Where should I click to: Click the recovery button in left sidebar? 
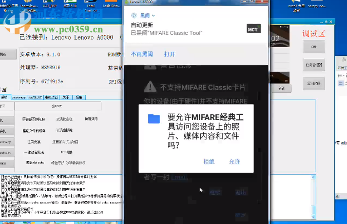tap(7, 142)
